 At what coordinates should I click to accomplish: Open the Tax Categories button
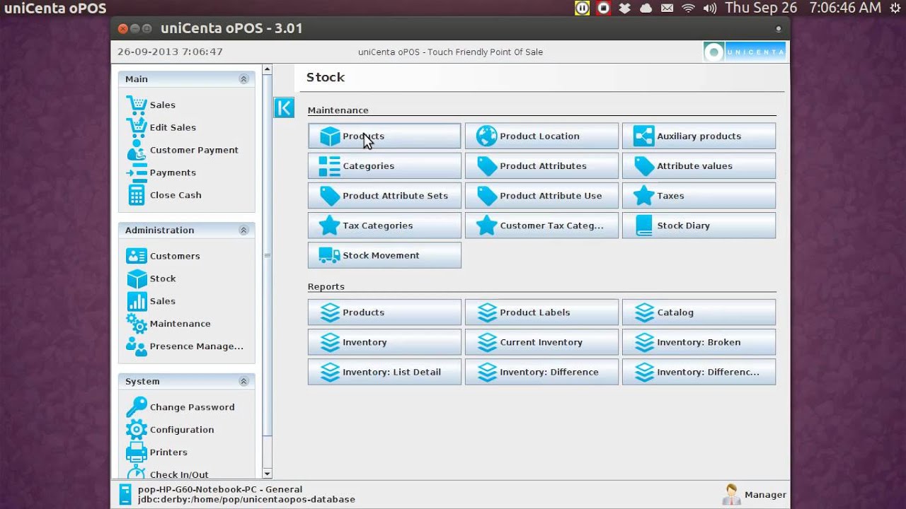point(384,226)
